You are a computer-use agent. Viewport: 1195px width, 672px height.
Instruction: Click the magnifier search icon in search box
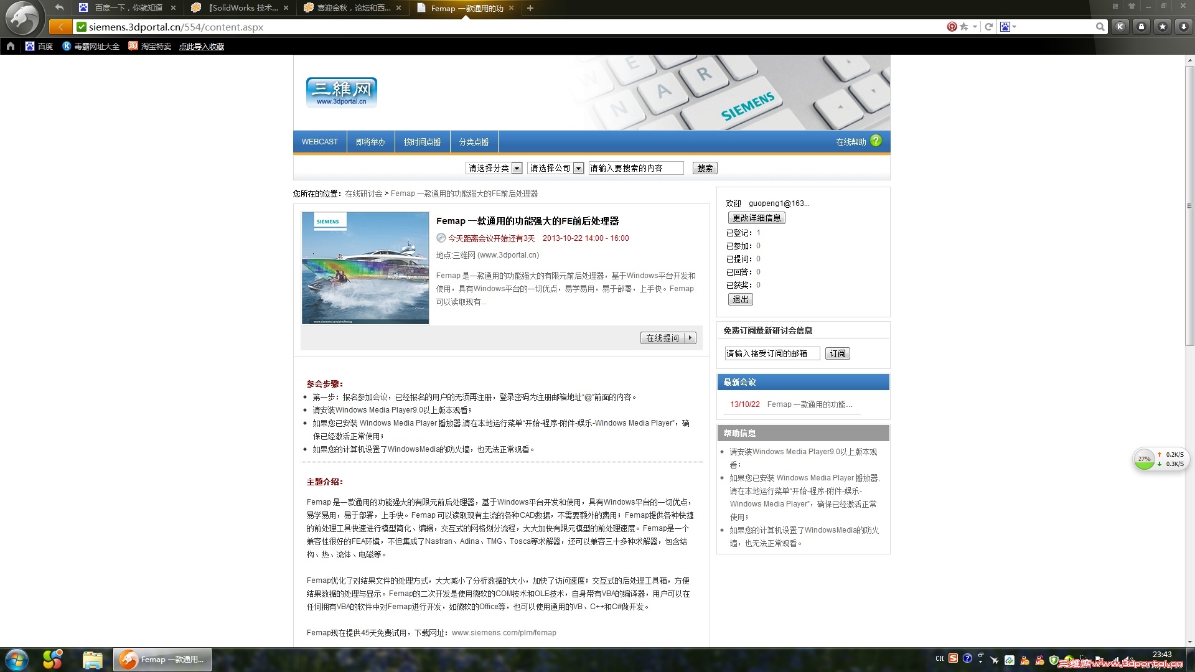[1100, 27]
